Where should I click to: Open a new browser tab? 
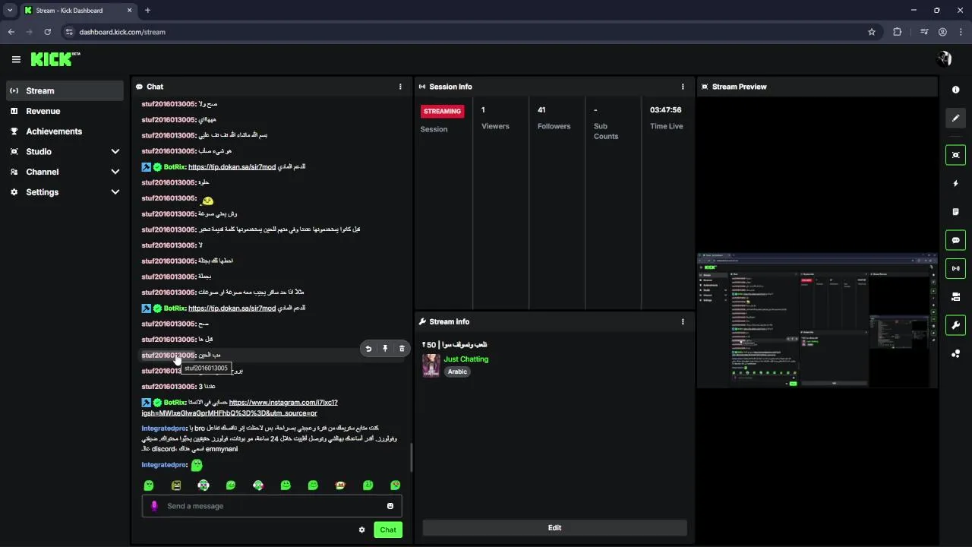pyautogui.click(x=147, y=11)
